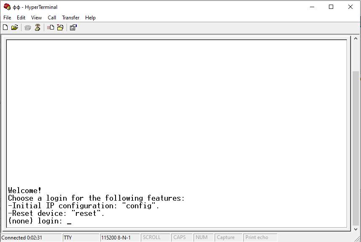Click the Open file toolbar icon
This screenshot has width=361, height=242.
(14, 28)
